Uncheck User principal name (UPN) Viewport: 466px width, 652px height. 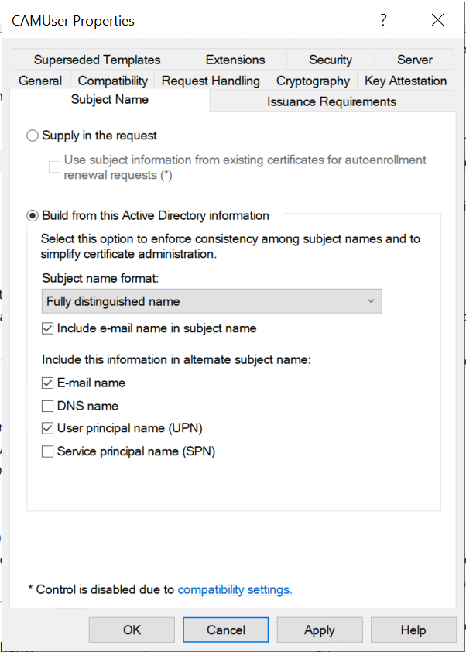48,428
